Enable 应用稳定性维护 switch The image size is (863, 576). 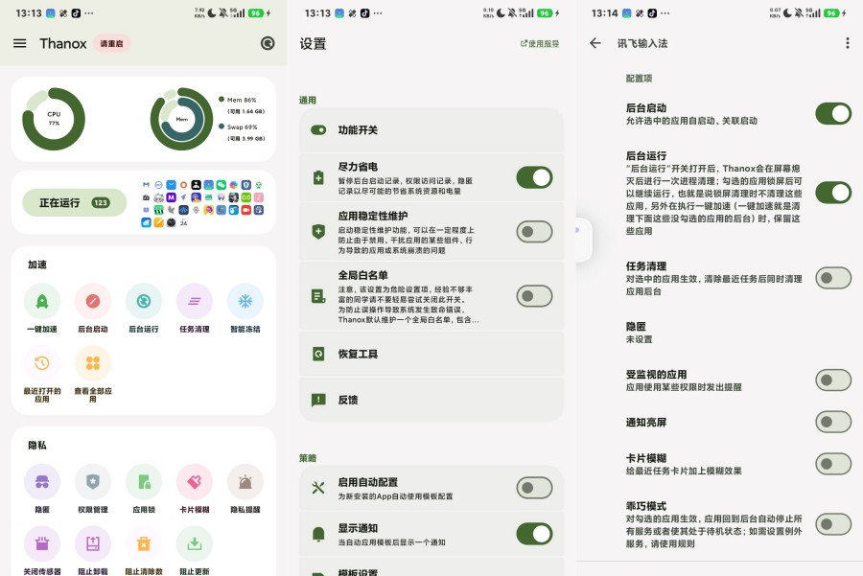534,232
